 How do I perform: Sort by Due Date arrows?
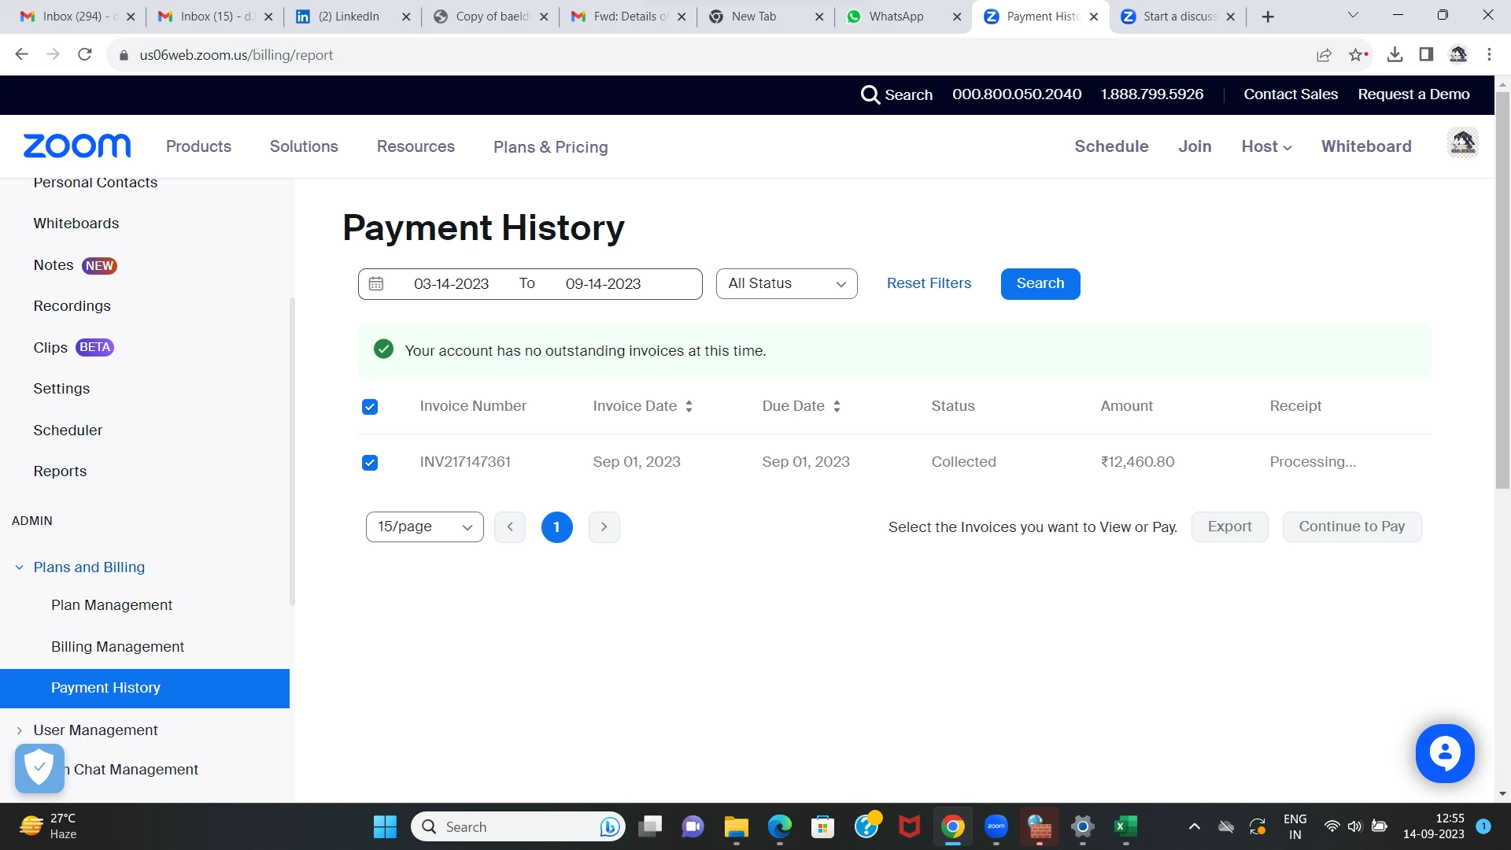pos(837,407)
